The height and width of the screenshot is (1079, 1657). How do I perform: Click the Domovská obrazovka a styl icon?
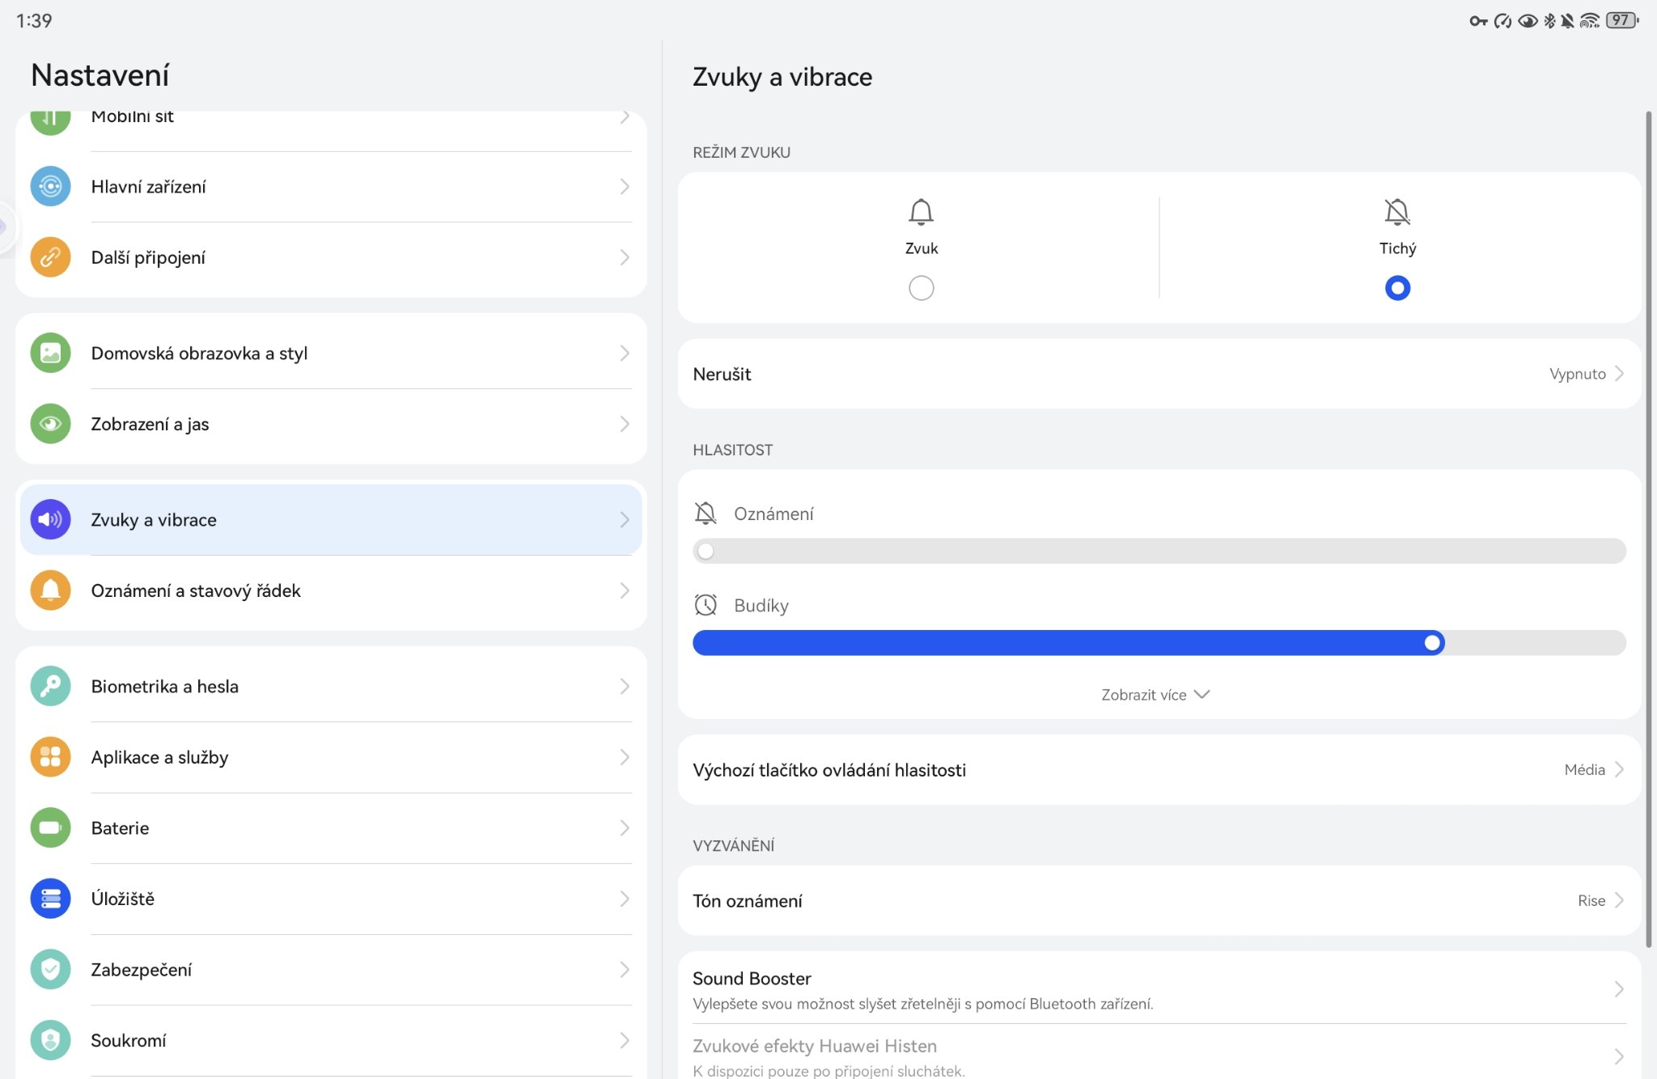coord(50,353)
